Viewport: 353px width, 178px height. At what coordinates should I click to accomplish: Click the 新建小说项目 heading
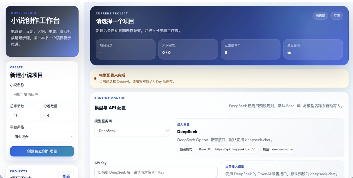click(26, 75)
